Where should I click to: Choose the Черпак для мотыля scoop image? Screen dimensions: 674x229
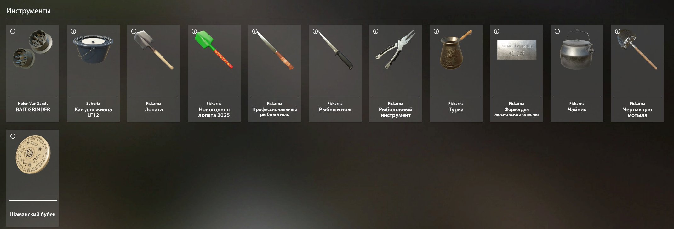click(x=637, y=50)
